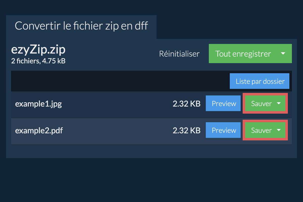Click the 2.32 KB size of example2.pdf
The image size is (303, 202).
[186, 131]
